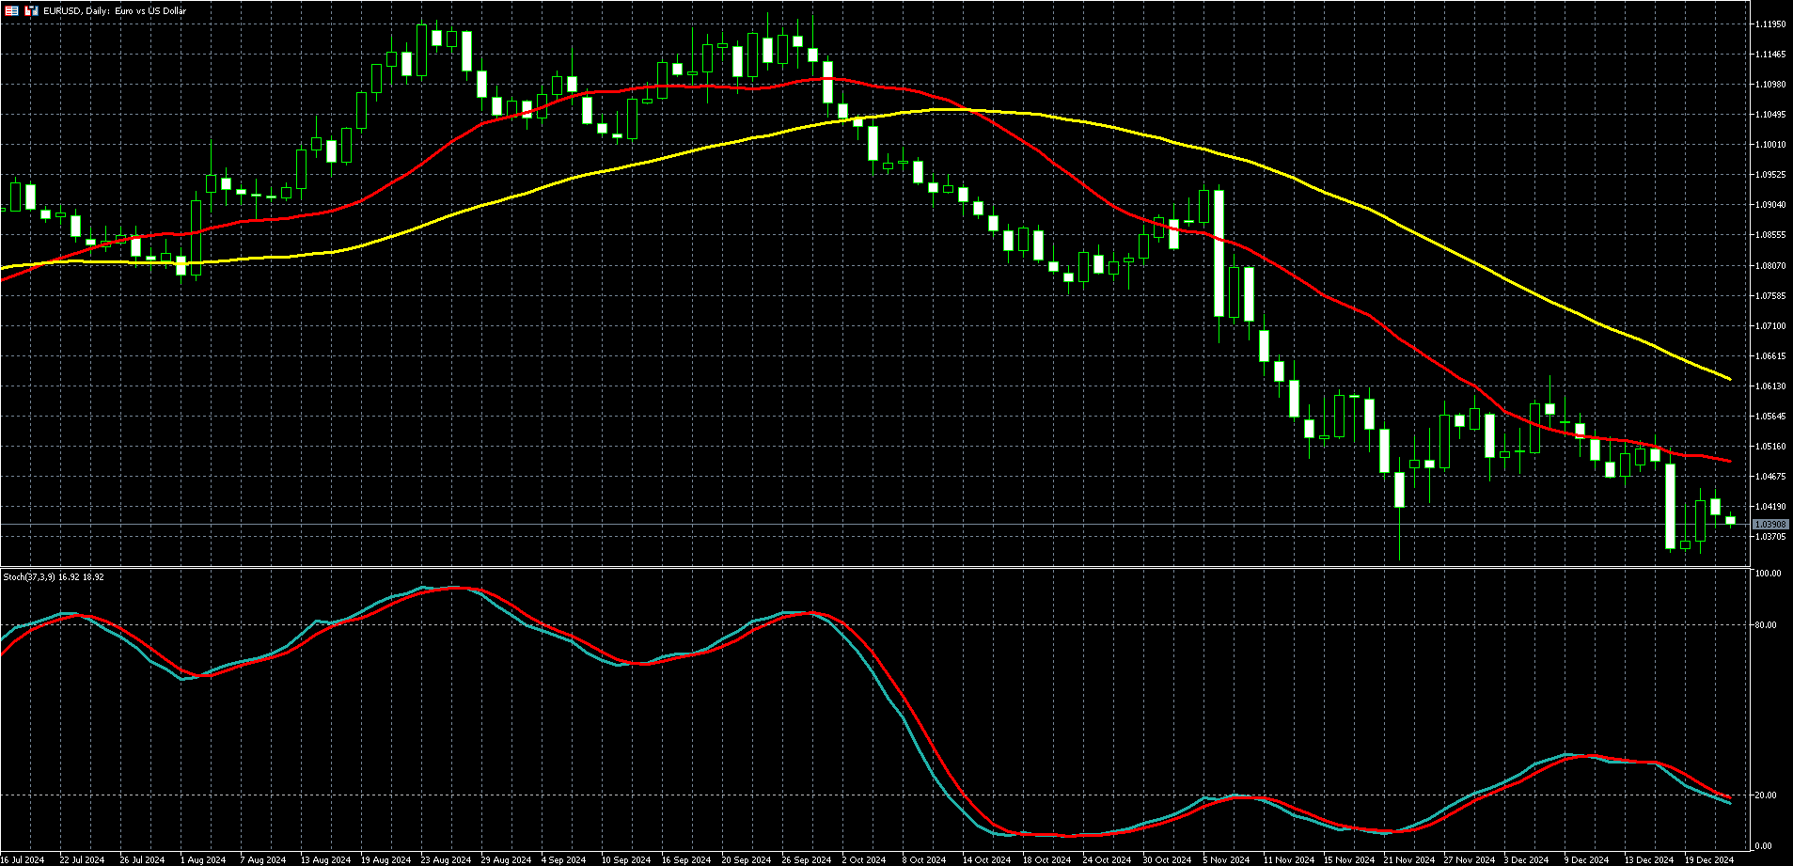This screenshot has width=1793, height=866.
Task: Click the 20.00 stochastic level label
Action: pos(1768,795)
